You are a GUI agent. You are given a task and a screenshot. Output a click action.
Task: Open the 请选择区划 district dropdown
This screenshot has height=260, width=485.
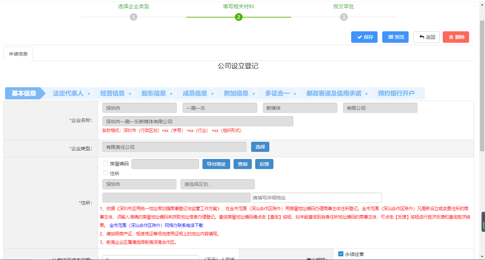tap(217, 184)
